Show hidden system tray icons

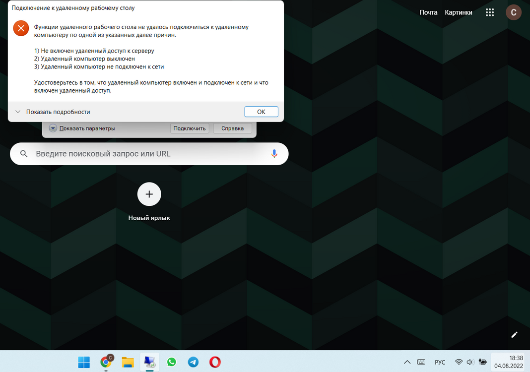coord(407,362)
